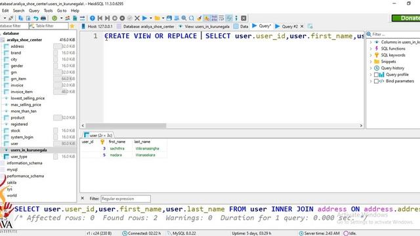Click the Print toolbar icon
The width and height of the screenshot is (420, 236).
tap(43, 18)
